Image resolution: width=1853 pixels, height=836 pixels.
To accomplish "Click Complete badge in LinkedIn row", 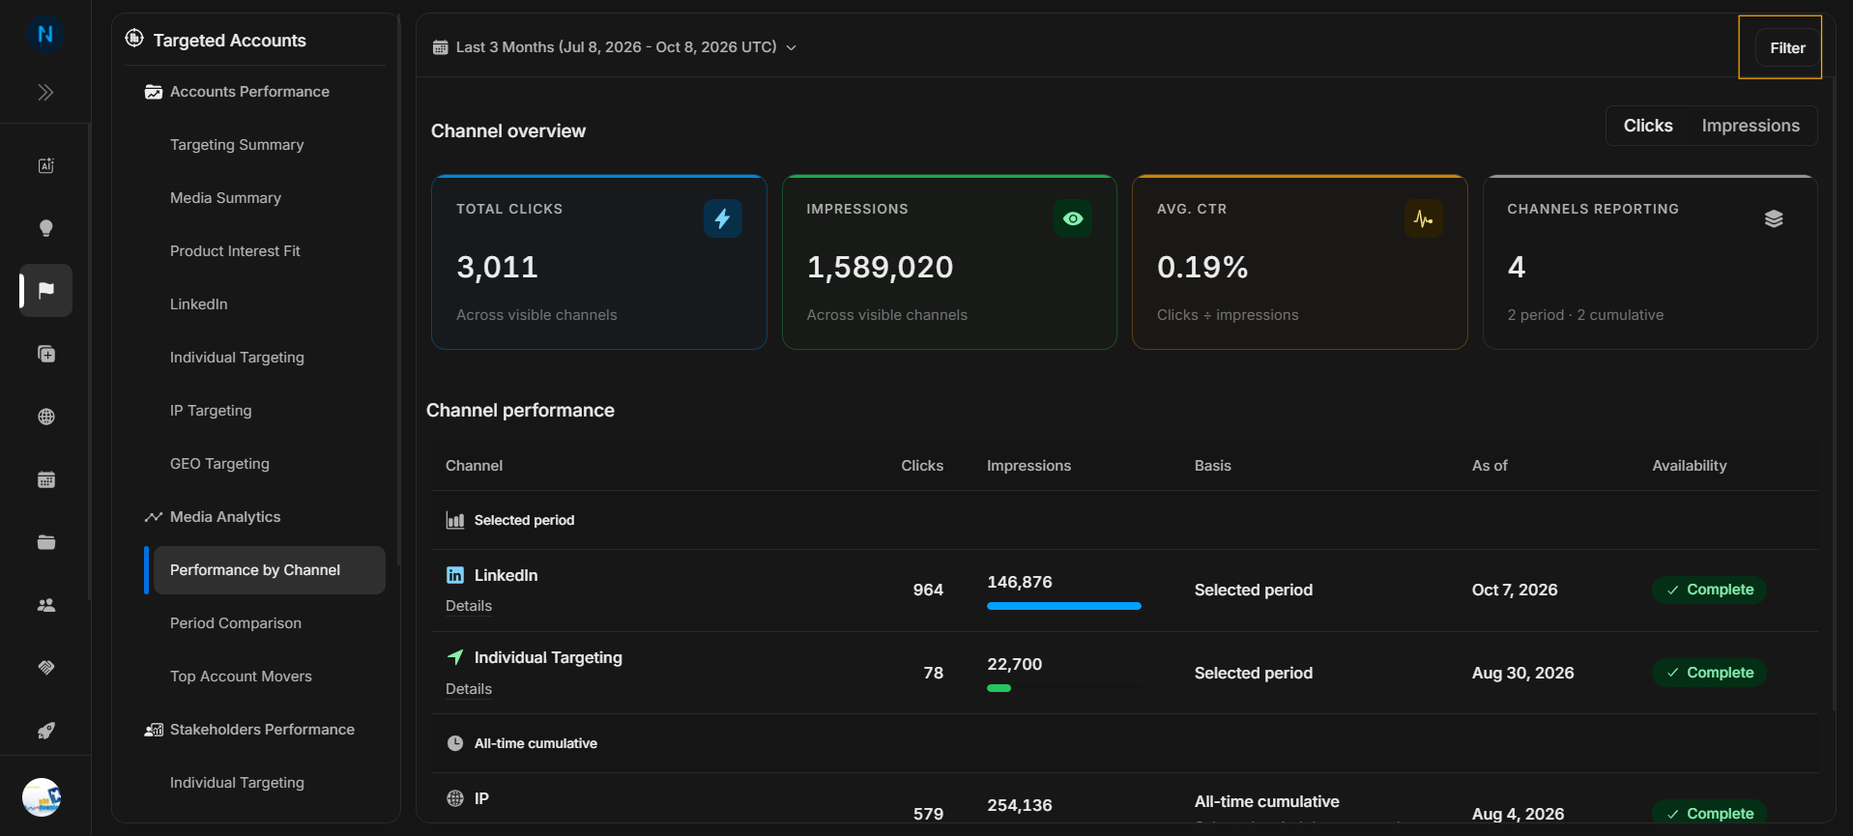I will (1709, 590).
